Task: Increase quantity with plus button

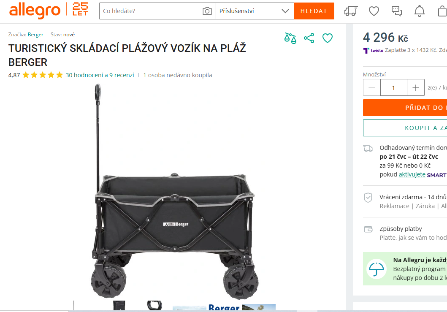Action: tap(416, 87)
